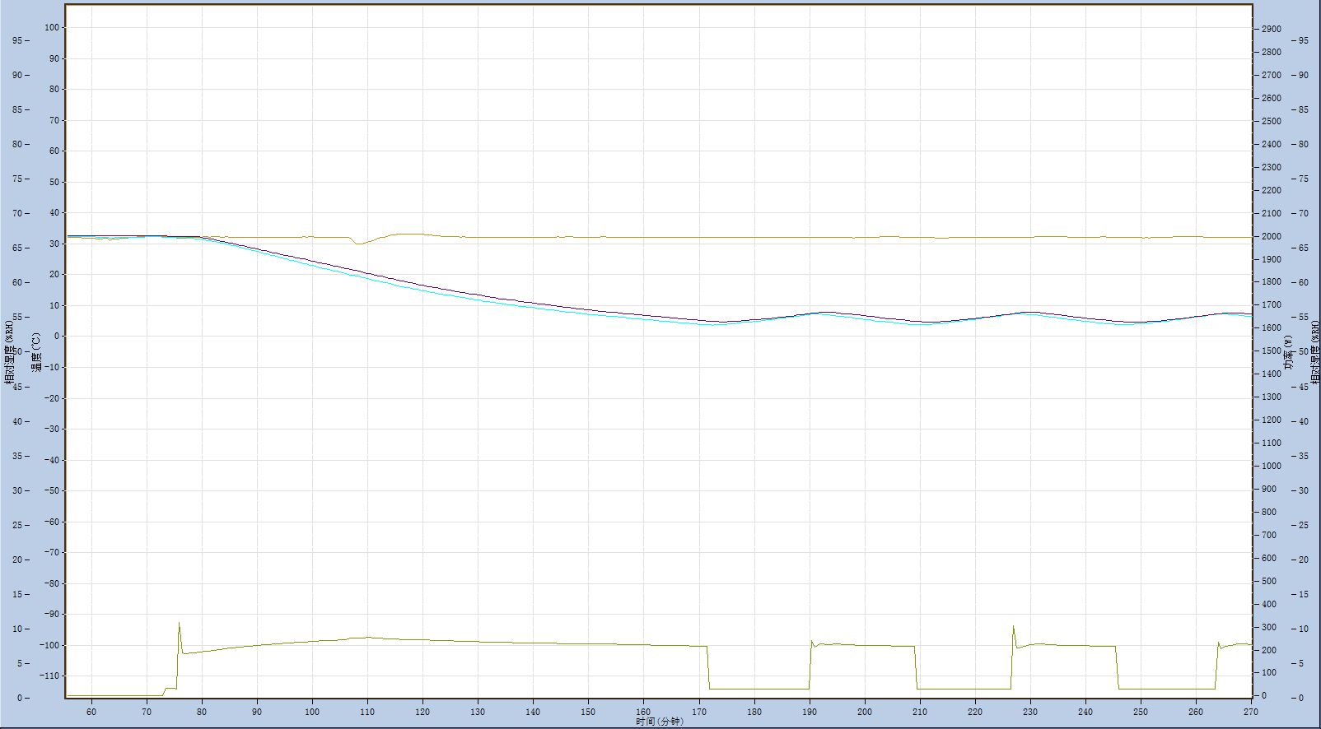The width and height of the screenshot is (1321, 729).
Task: Click the 65 label on left humidity axis
Action: (x=17, y=248)
